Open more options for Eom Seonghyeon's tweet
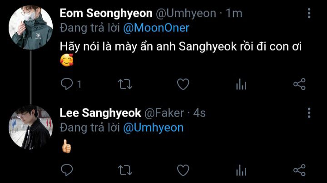327x183 pixels. click(x=309, y=13)
